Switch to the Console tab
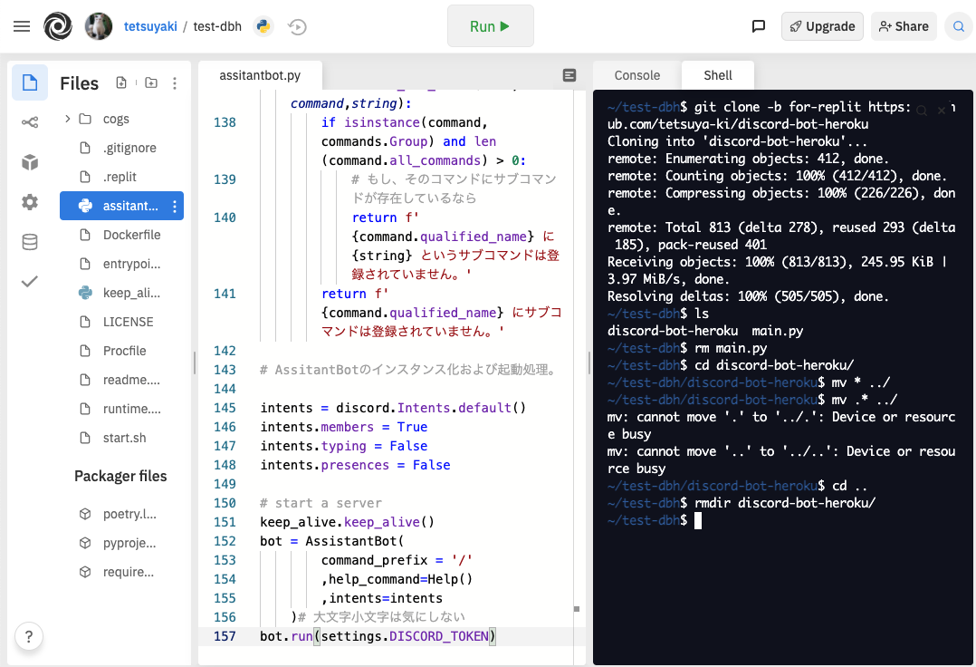The image size is (976, 667). point(636,75)
